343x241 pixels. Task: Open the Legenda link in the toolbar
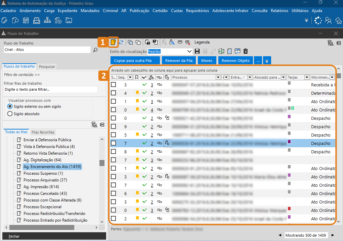(202, 42)
